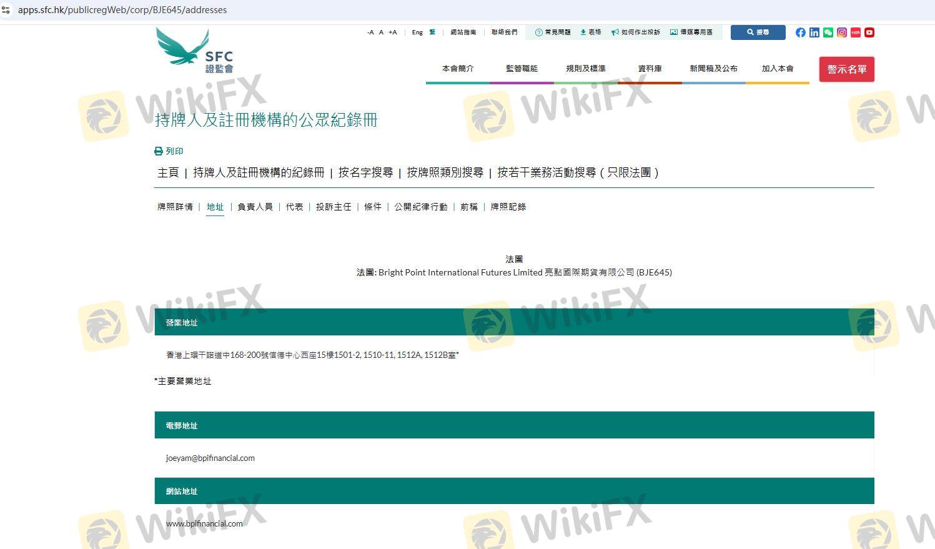This screenshot has height=549, width=935.
Task: Open the SFC Facebook page icon
Action: pyautogui.click(x=801, y=32)
